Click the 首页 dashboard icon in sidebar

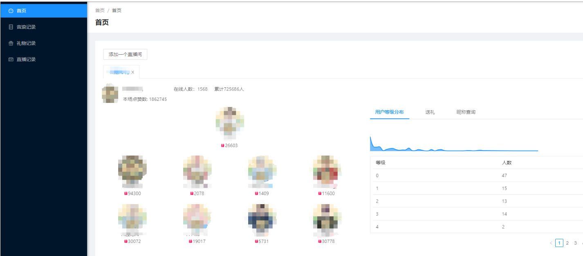11,11
